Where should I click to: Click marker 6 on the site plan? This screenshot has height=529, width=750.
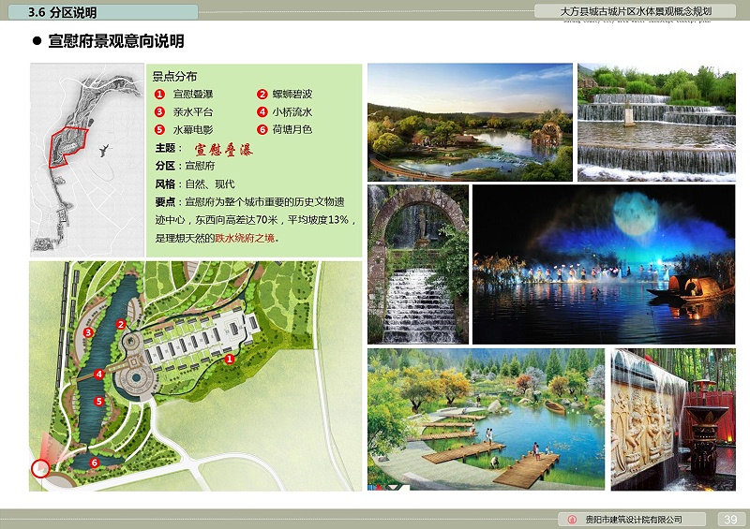94,462
